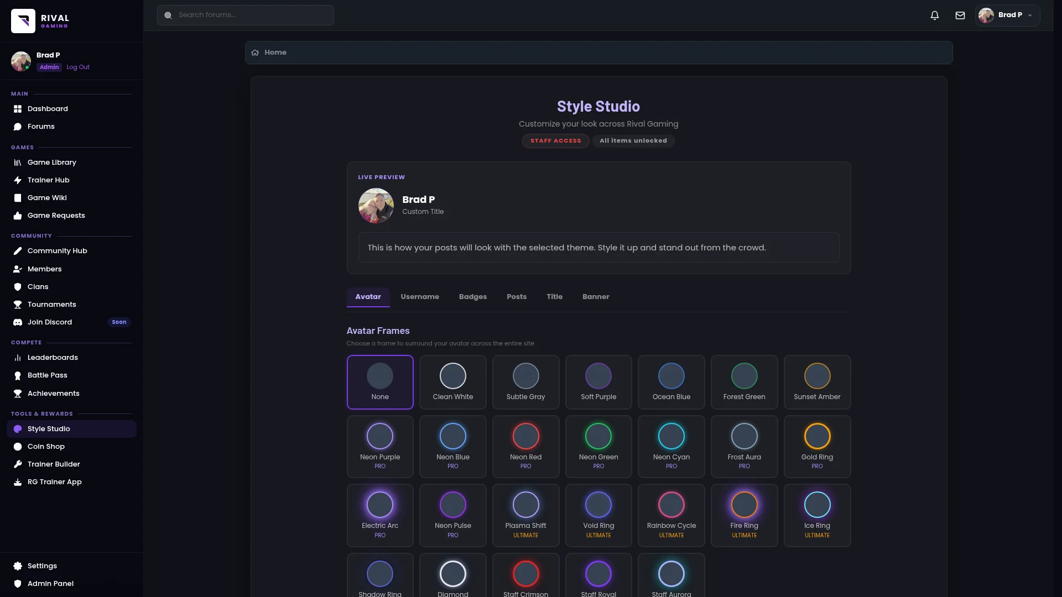Open notifications bell icon
The height and width of the screenshot is (597, 1062).
[934, 15]
